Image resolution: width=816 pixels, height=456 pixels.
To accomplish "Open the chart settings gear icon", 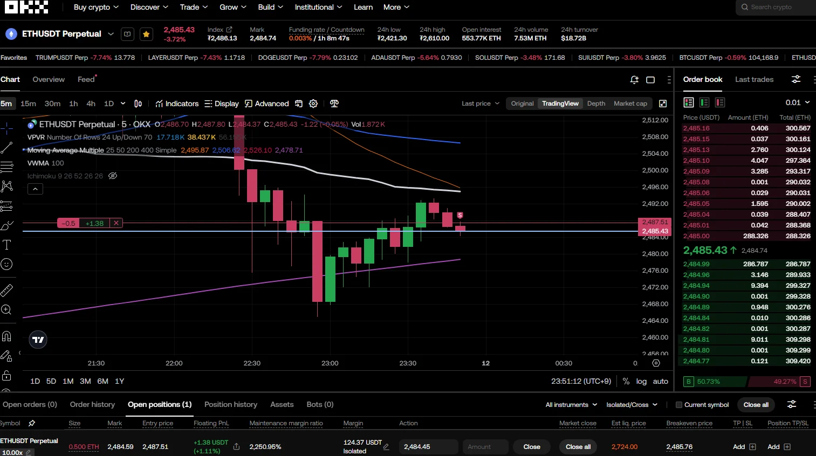I will (x=313, y=103).
